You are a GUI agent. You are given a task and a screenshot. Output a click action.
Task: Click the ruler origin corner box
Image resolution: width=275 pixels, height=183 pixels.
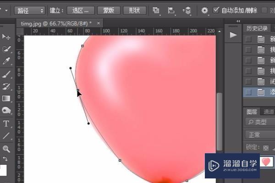pyautogui.click(x=20, y=32)
